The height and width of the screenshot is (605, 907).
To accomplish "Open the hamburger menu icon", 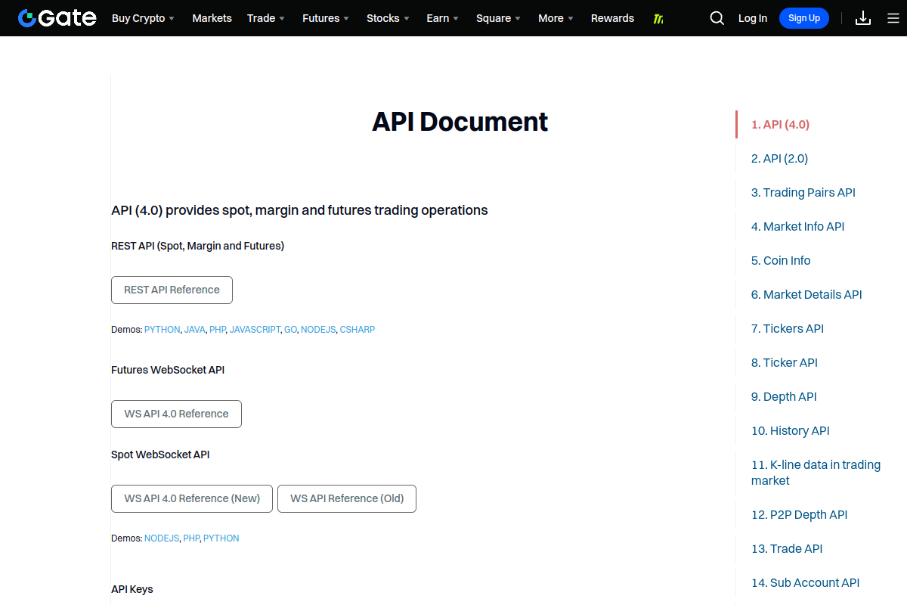I will coord(893,18).
